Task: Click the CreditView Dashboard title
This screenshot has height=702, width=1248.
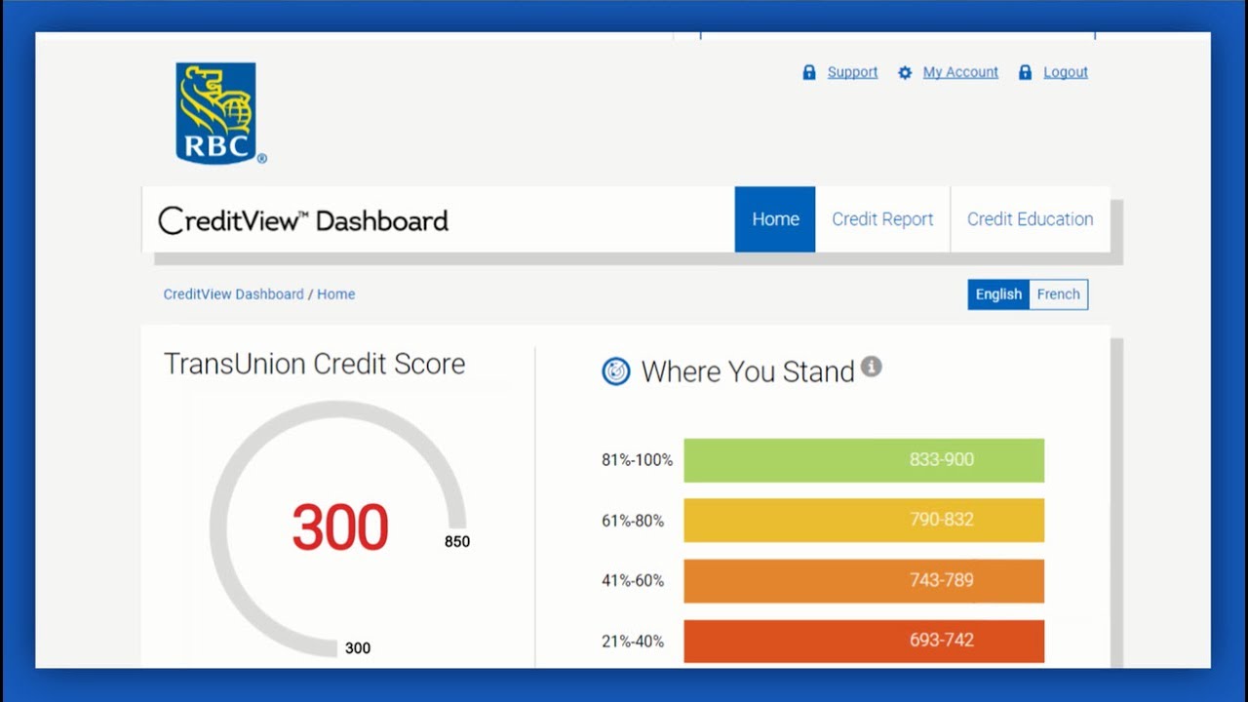Action: tap(303, 220)
